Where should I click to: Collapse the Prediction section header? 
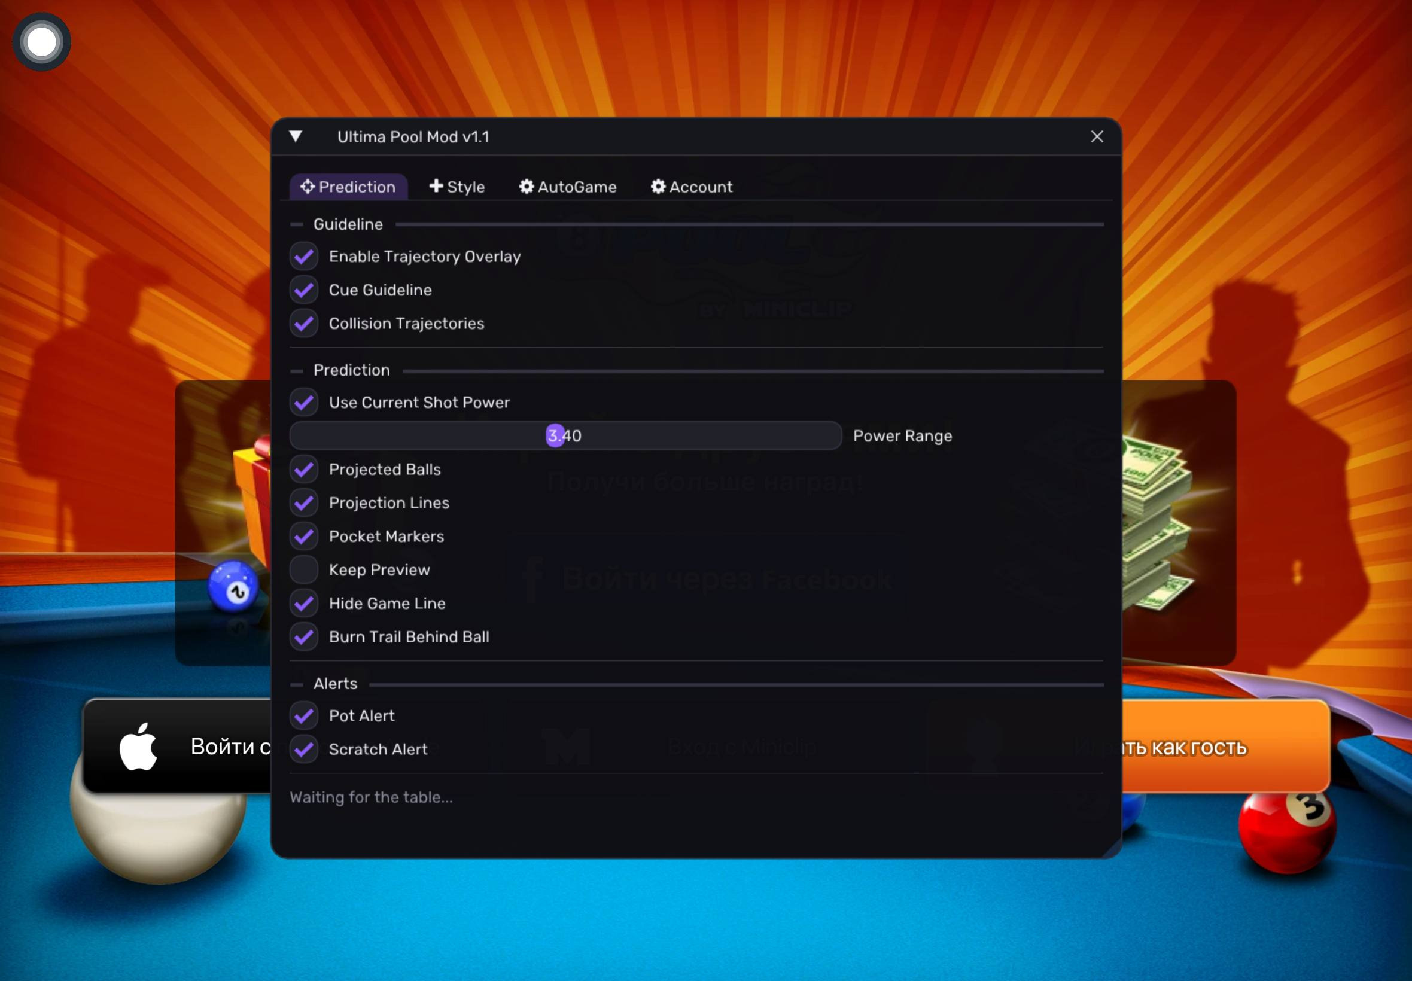(296, 371)
